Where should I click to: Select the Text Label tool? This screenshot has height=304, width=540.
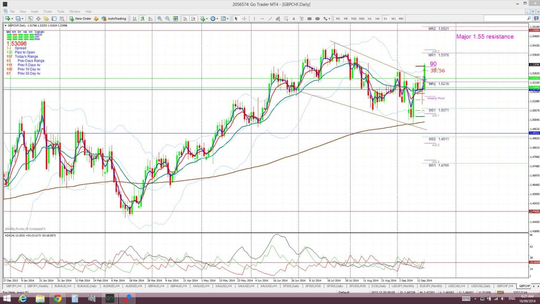tap(302, 18)
